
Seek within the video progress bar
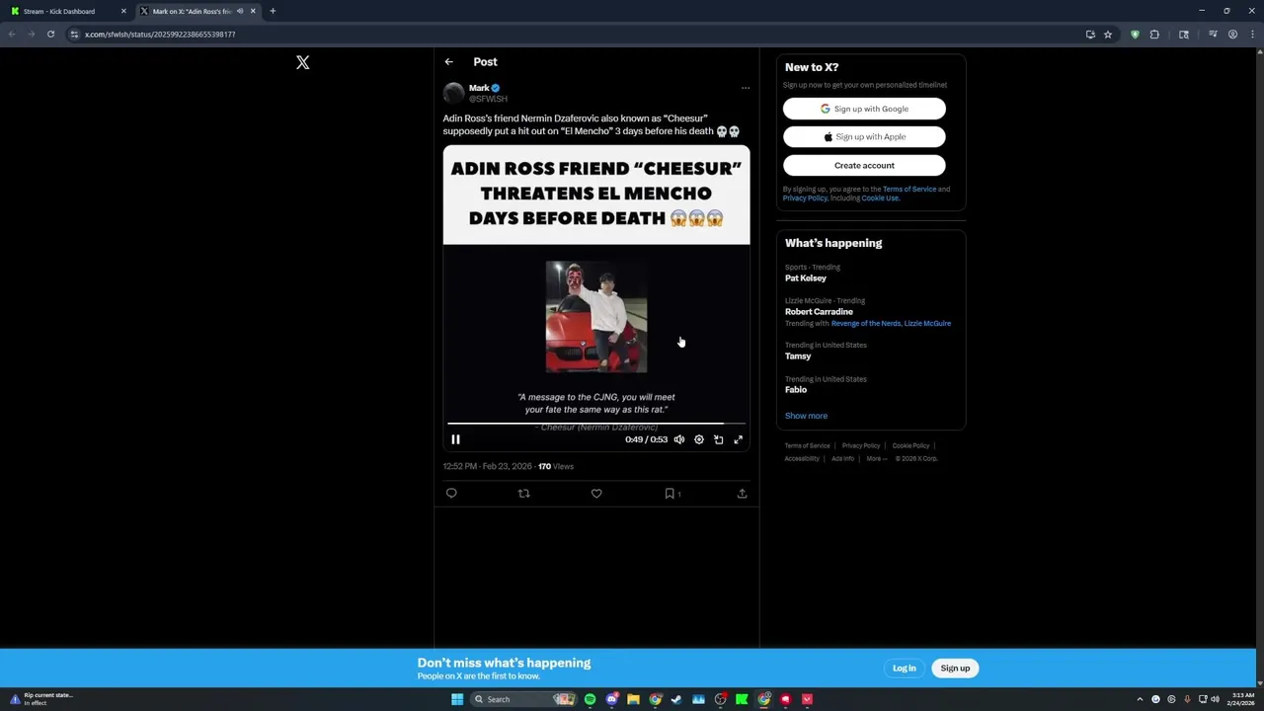(596, 424)
